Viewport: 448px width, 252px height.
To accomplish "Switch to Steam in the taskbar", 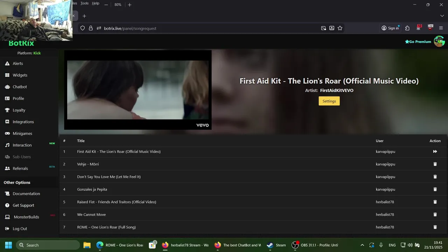I will 276,245.
